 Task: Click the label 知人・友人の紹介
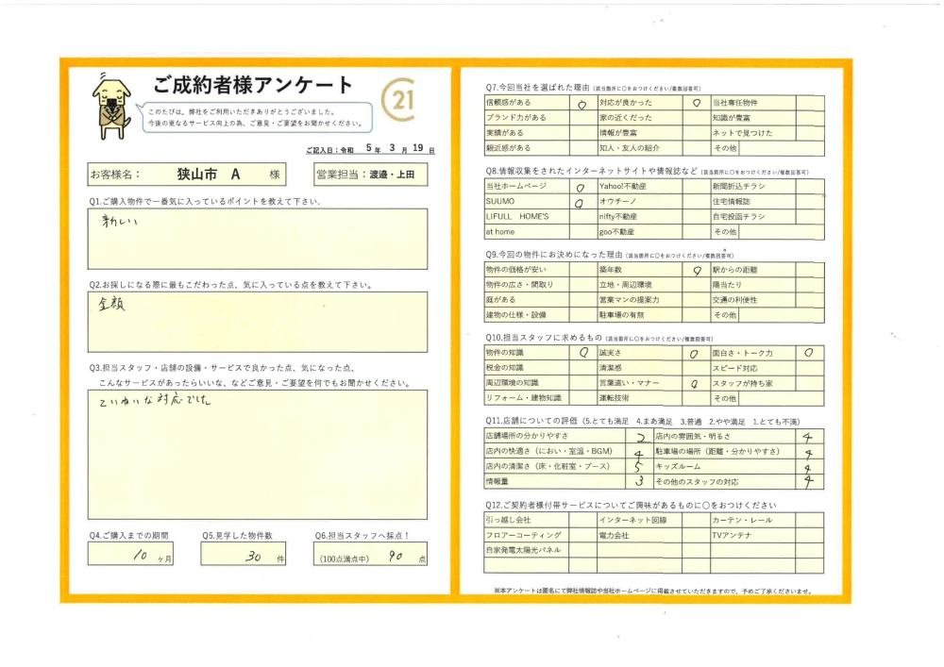coord(629,148)
